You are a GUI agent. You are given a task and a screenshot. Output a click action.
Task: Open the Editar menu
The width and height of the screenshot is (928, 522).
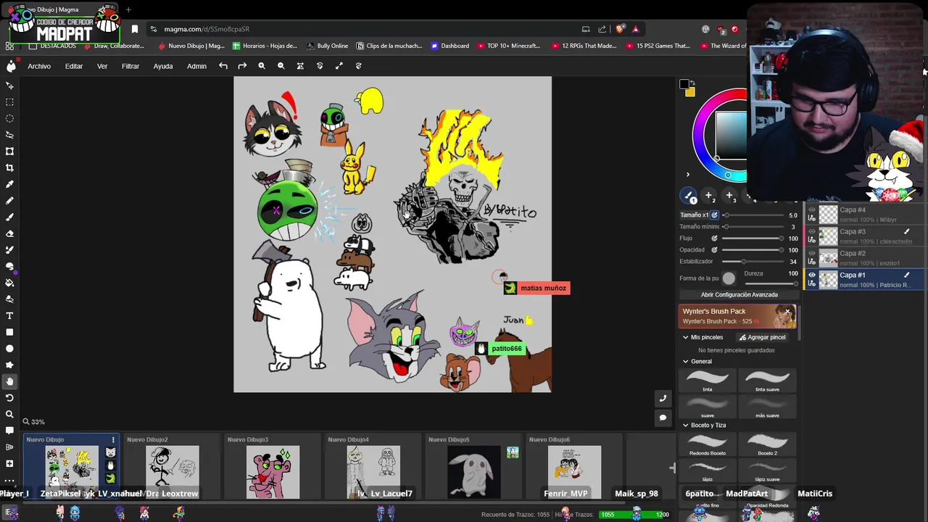click(74, 66)
